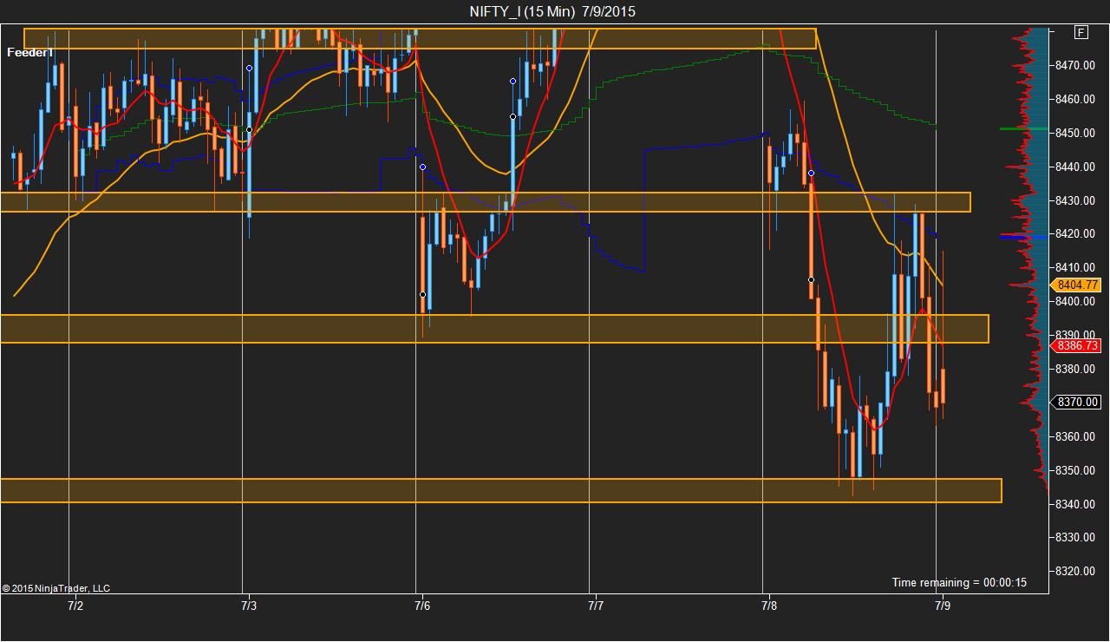
Task: Select the volume profile histogram on right
Action: [1024, 260]
